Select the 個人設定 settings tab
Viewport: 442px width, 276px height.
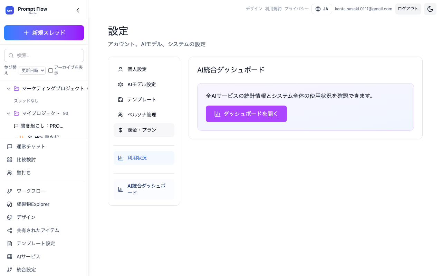[x=144, y=69]
